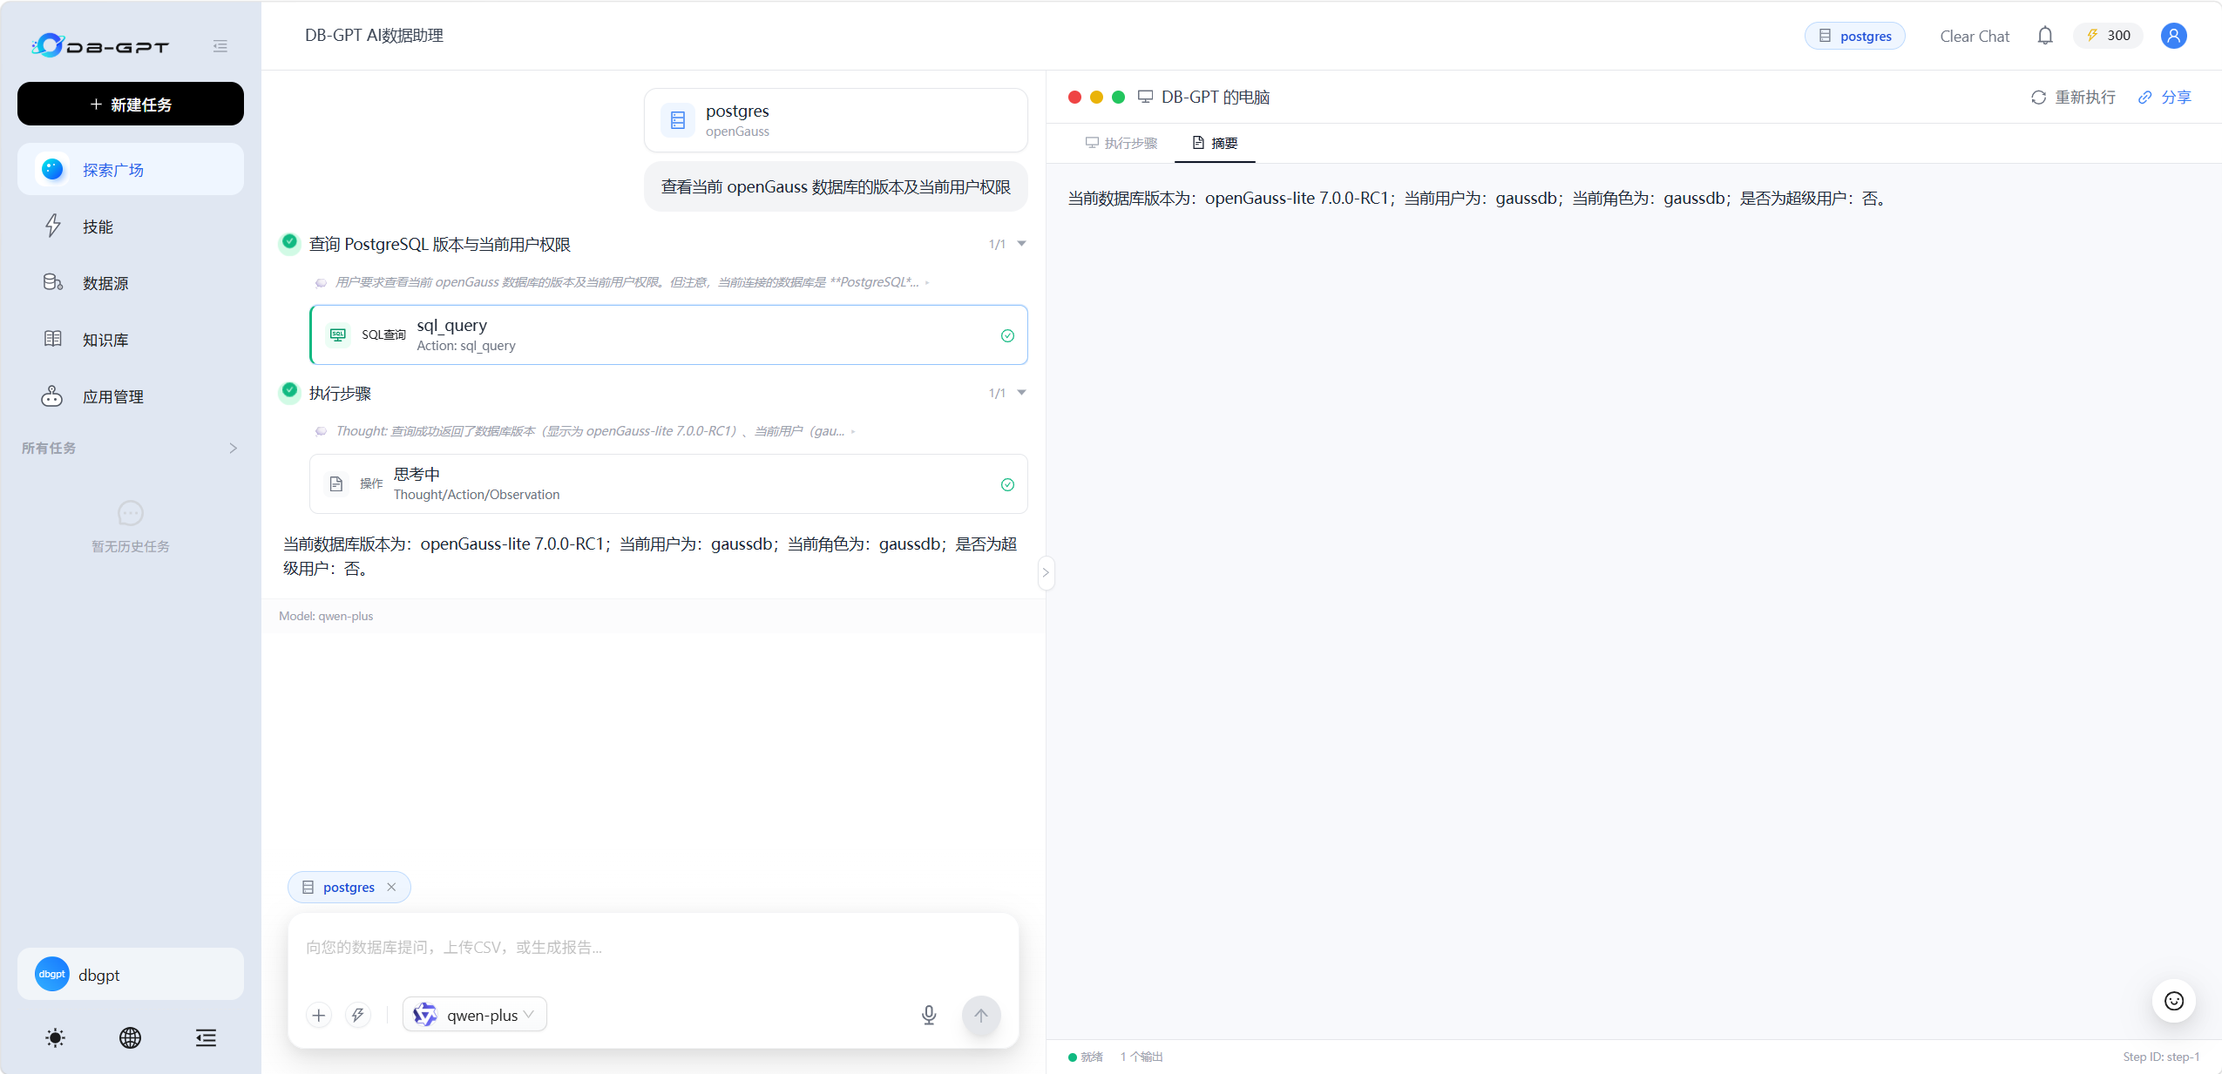This screenshot has width=2222, height=1074.
Task: Expand the 所有任务 section arrow
Action: 233,448
